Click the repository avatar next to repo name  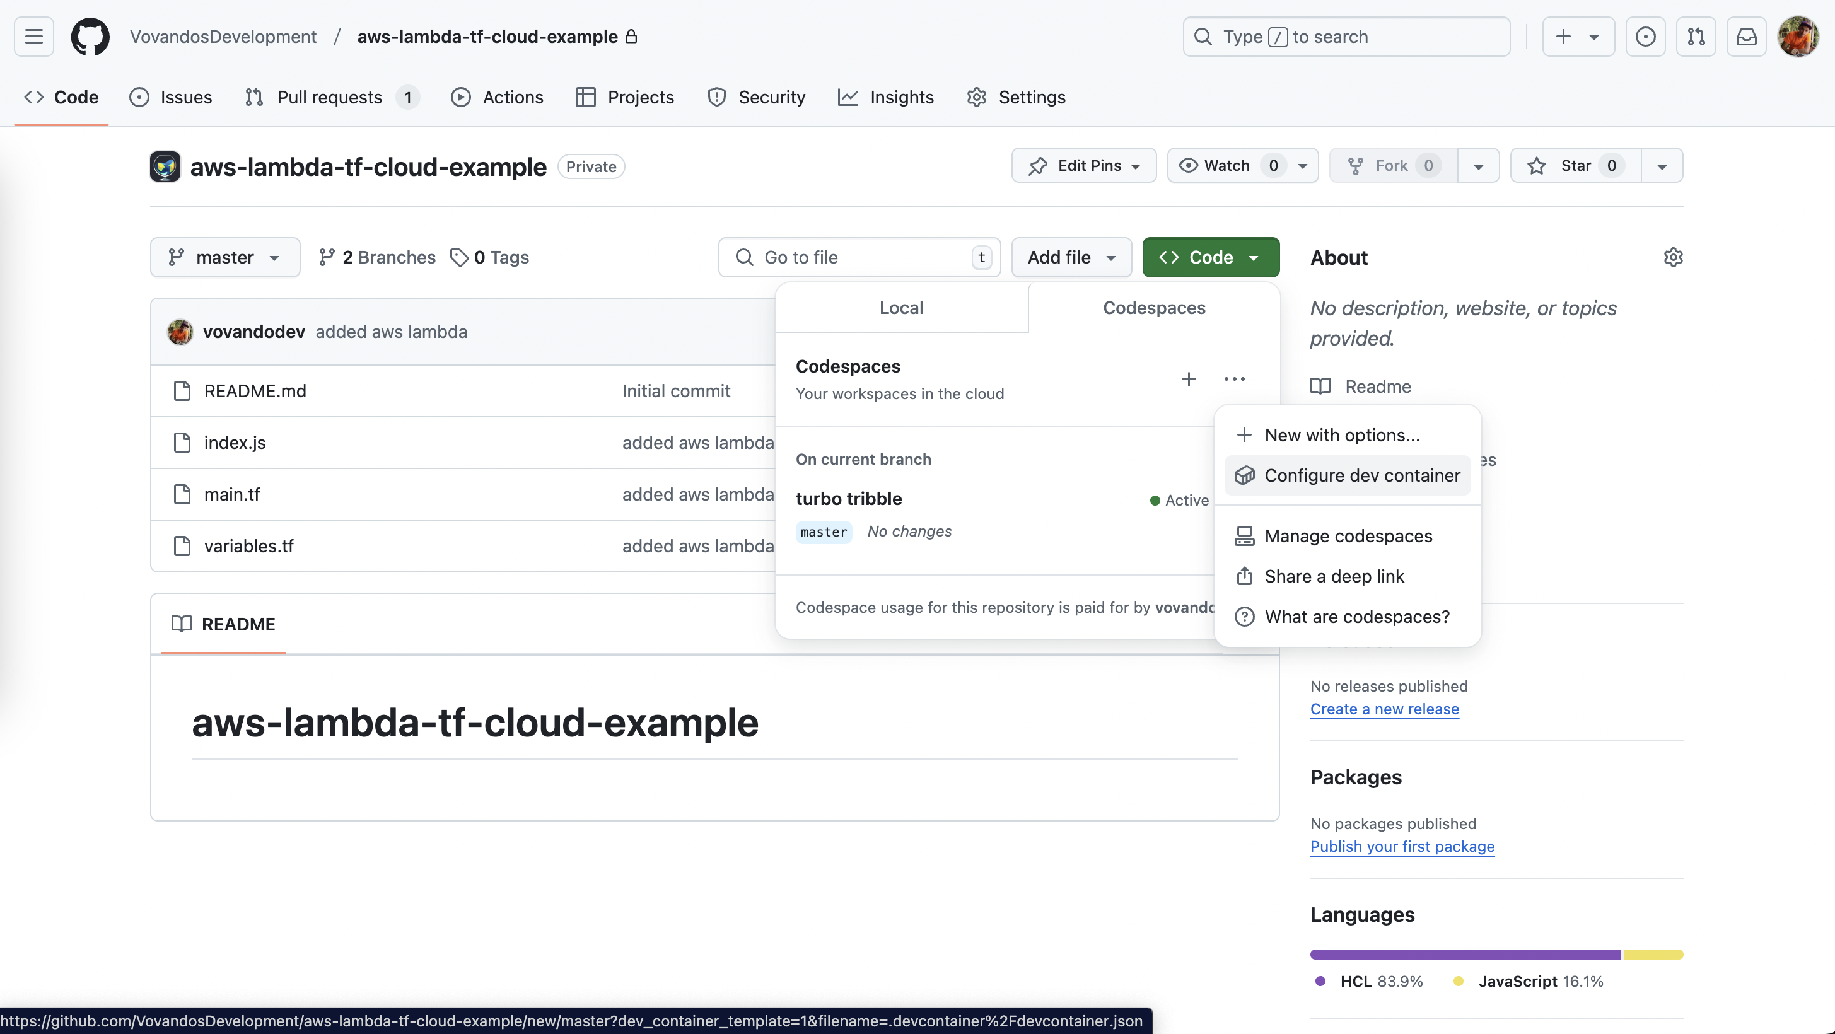coord(165,166)
